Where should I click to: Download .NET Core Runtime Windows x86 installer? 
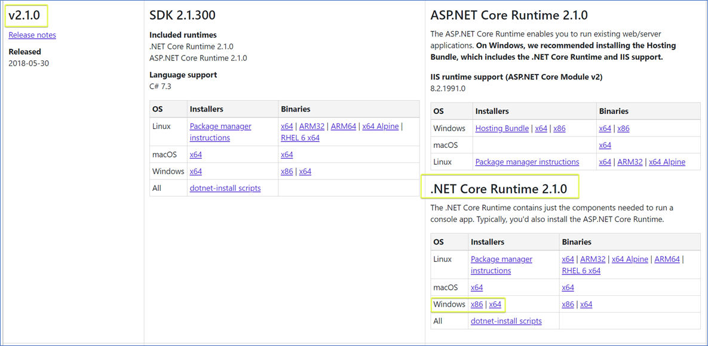(477, 304)
